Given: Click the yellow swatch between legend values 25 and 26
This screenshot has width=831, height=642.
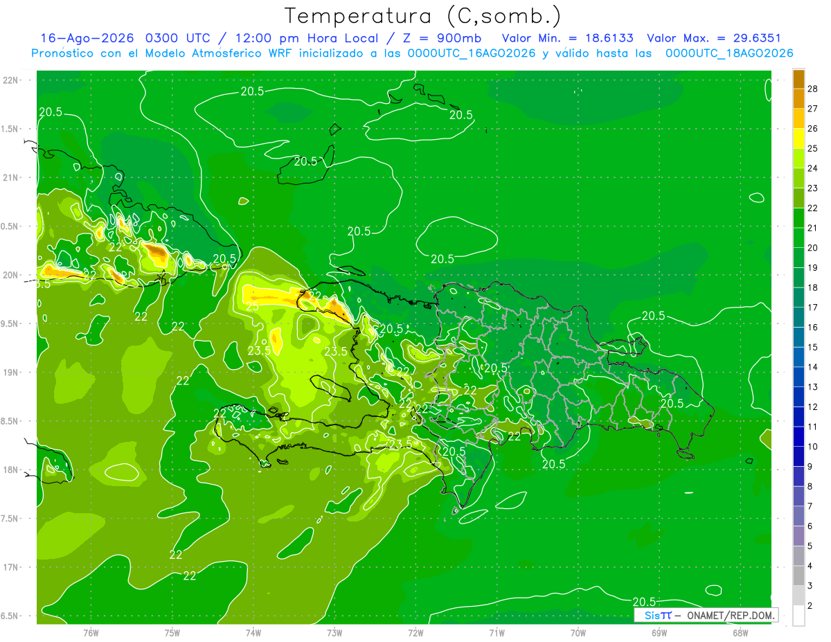Looking at the screenshot, I should point(798,139).
